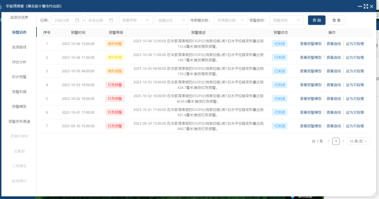Open 预警发布渠道 sidebar item
379x199 pixels.
(19, 122)
